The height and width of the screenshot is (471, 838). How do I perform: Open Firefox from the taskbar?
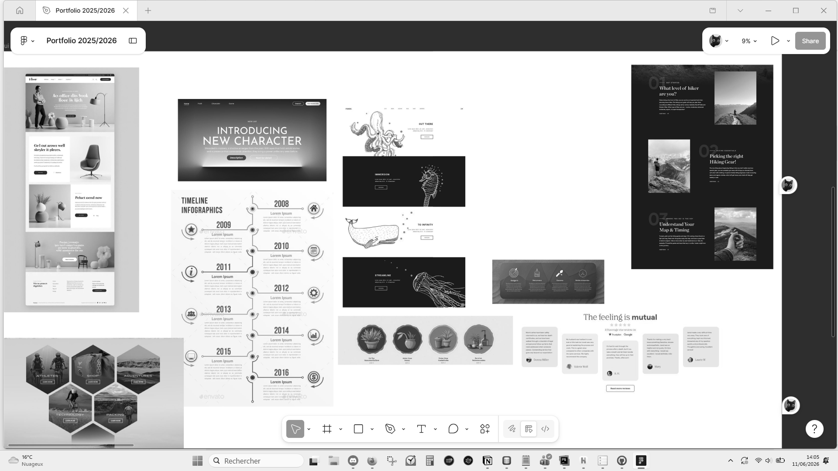pyautogui.click(x=372, y=461)
